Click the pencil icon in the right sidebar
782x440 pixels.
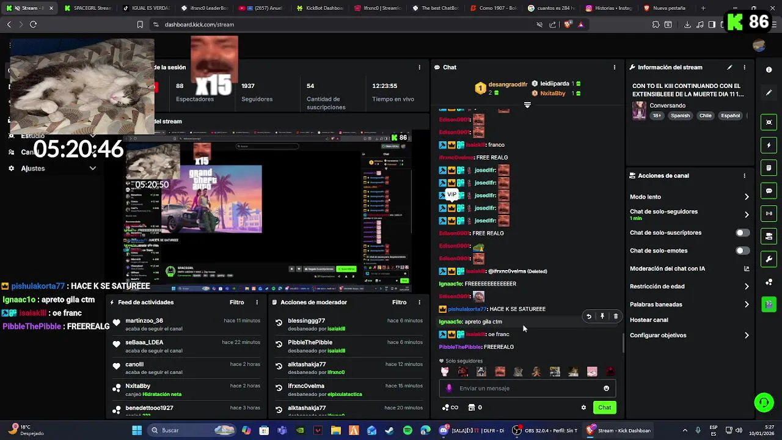[769, 92]
